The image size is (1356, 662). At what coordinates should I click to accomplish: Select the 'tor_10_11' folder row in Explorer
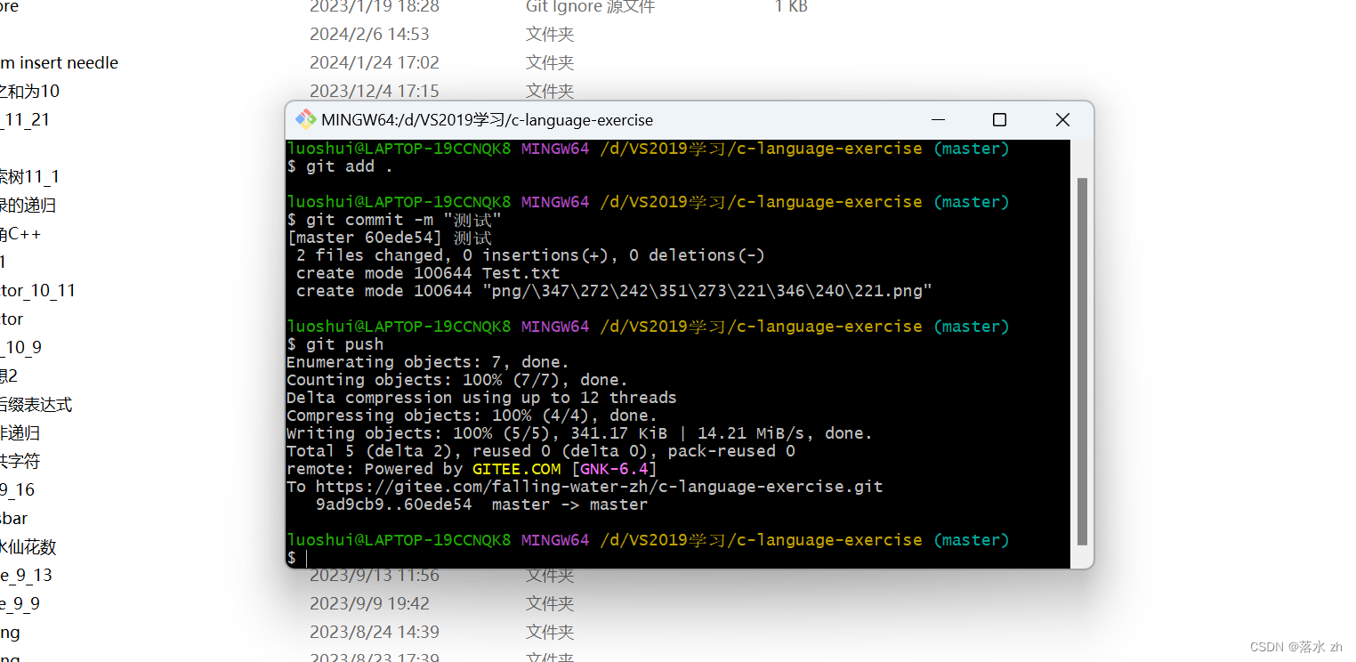pos(38,290)
